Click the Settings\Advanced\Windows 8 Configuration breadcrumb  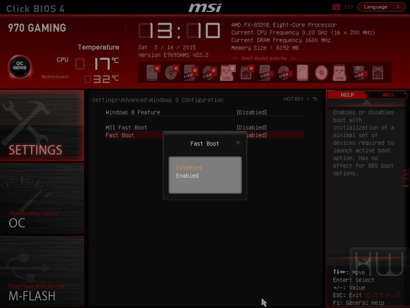coord(158,100)
